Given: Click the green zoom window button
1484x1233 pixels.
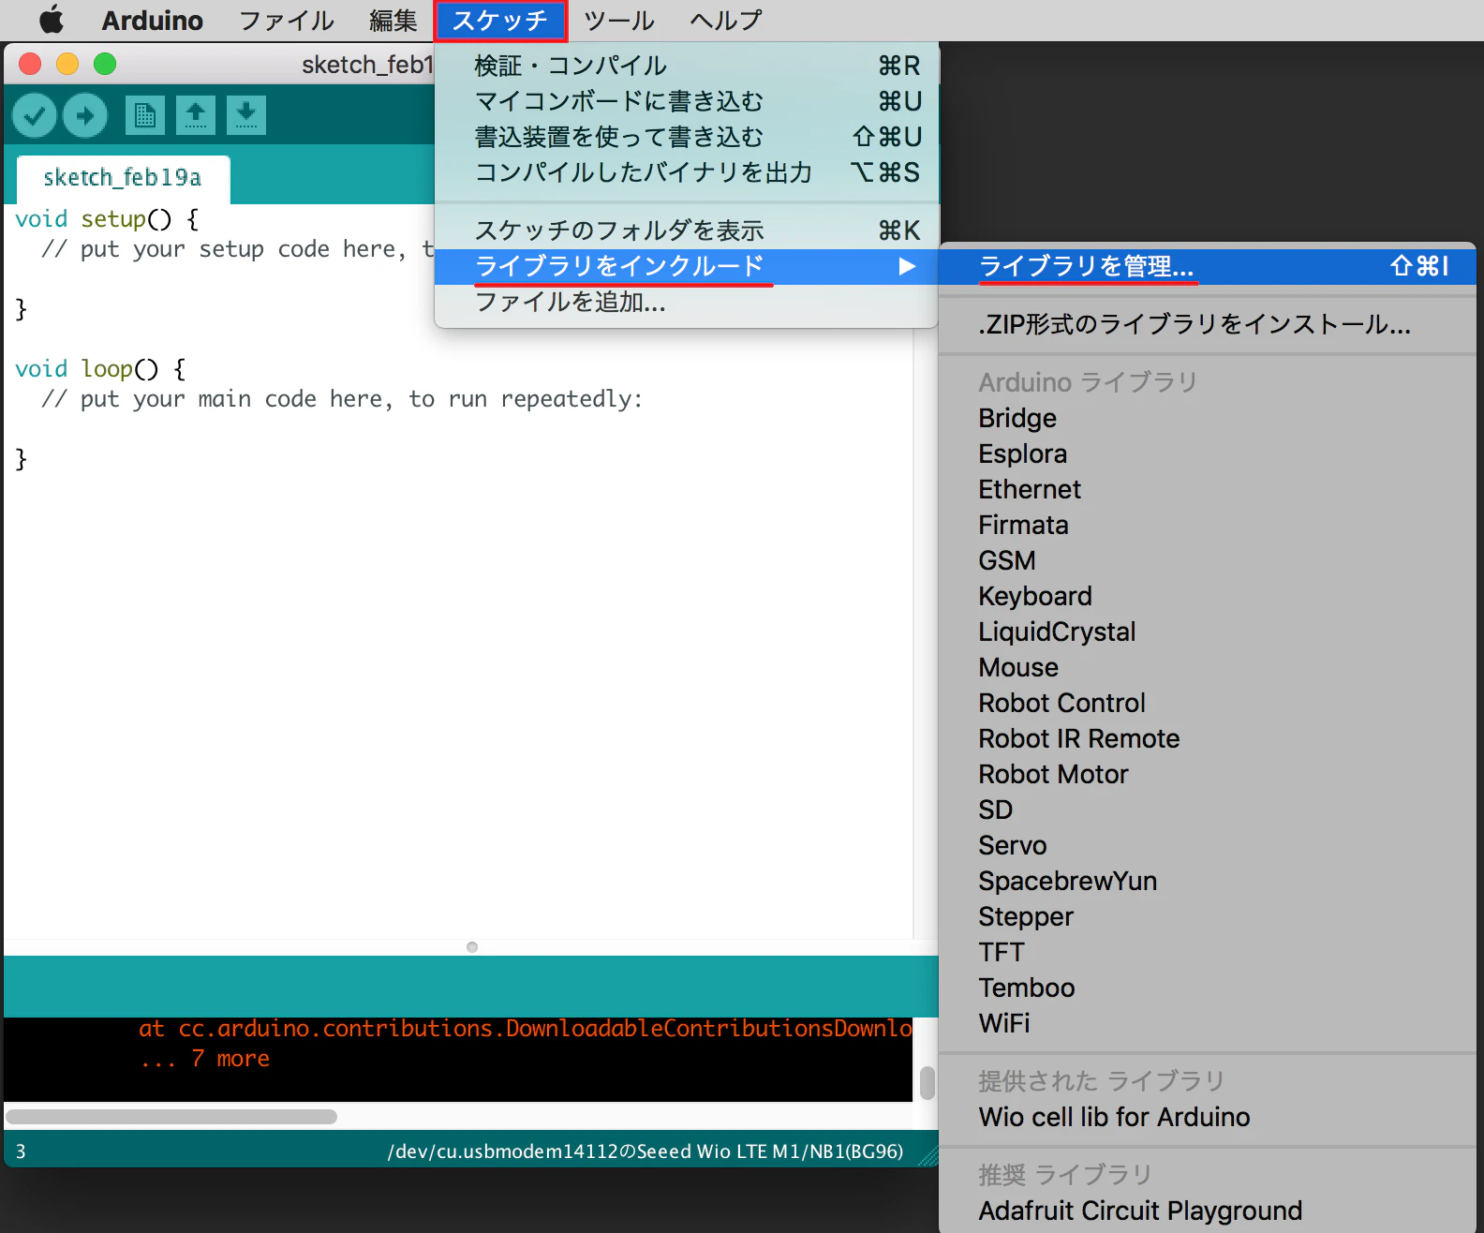Looking at the screenshot, I should point(105,64).
